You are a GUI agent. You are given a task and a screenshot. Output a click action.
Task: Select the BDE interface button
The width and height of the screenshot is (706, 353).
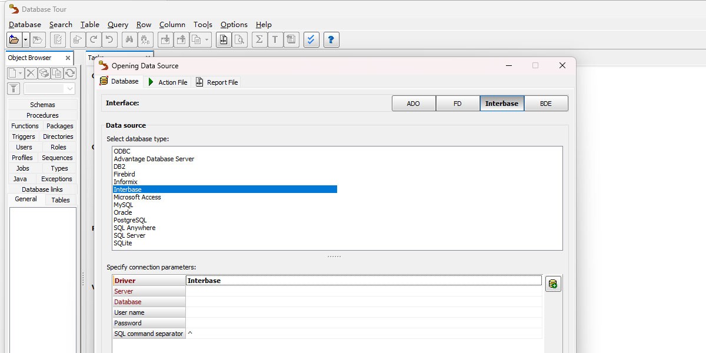point(546,104)
